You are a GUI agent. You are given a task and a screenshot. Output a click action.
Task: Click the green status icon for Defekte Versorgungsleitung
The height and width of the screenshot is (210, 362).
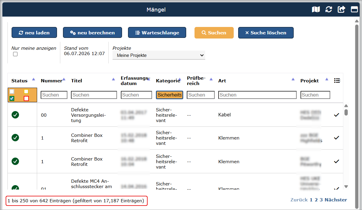15,115
